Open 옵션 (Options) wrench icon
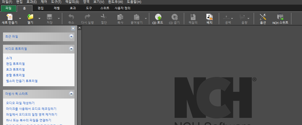 263,17
